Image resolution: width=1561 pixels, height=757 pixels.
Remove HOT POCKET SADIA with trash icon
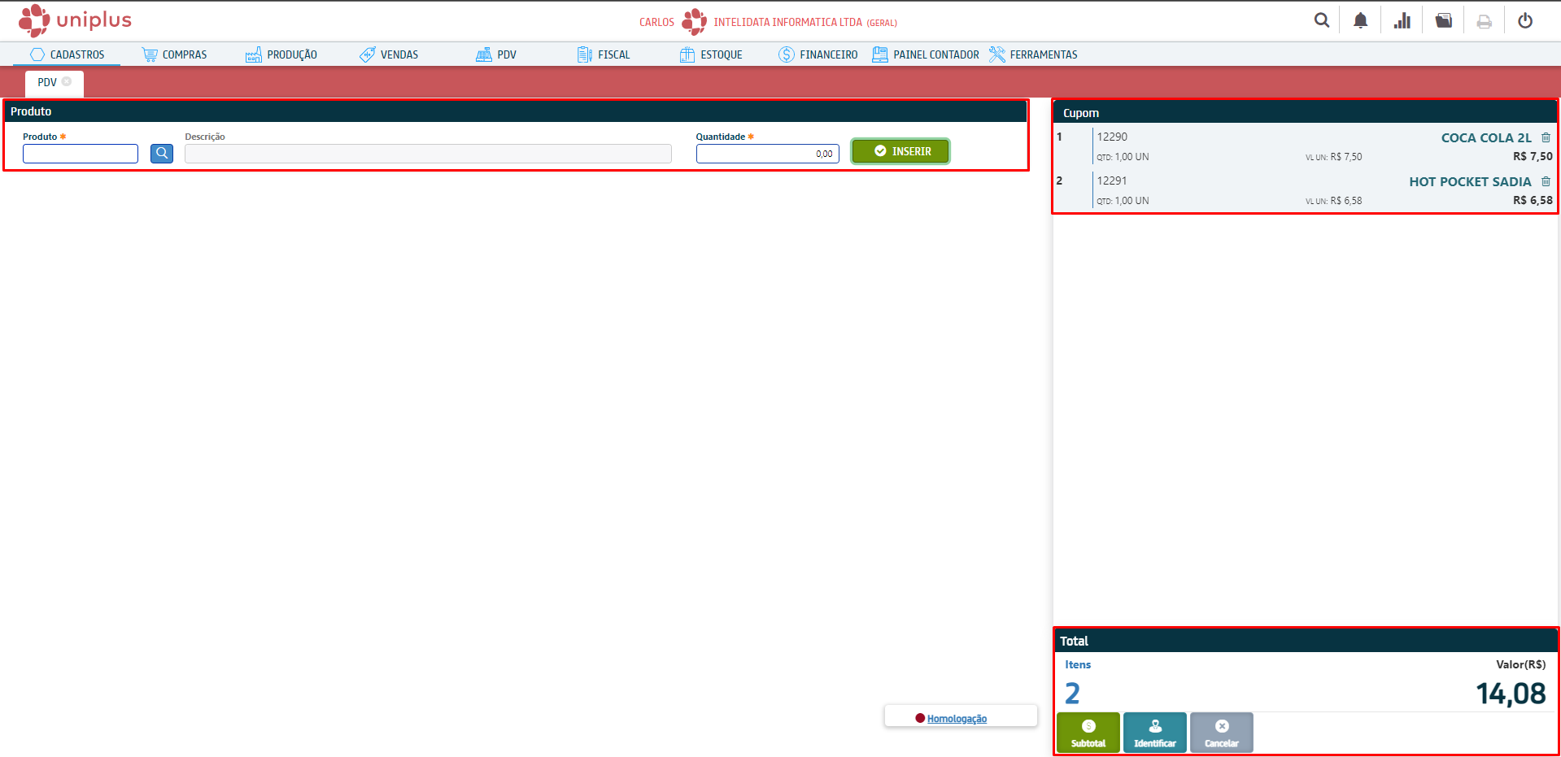[x=1546, y=181]
